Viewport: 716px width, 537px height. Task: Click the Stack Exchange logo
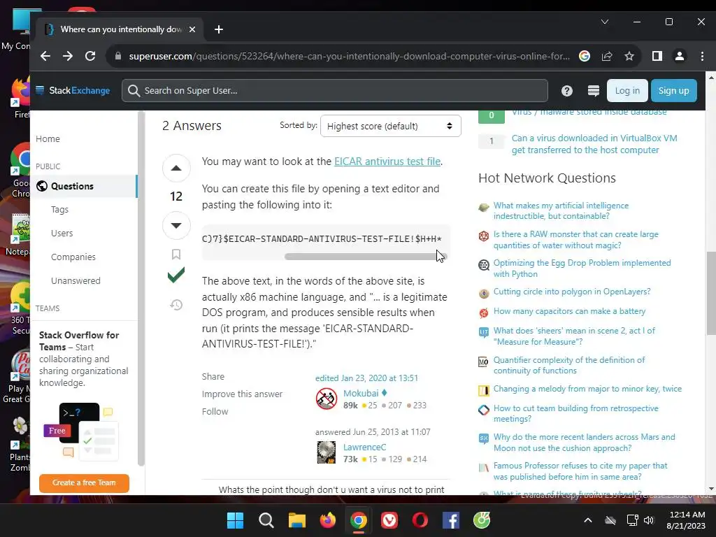(73, 90)
